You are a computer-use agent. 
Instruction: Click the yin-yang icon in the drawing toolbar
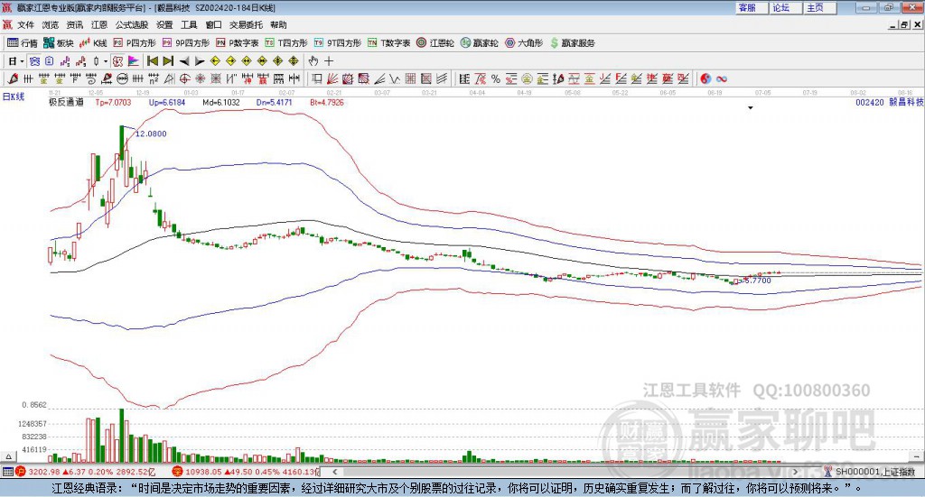pyautogui.click(x=705, y=78)
